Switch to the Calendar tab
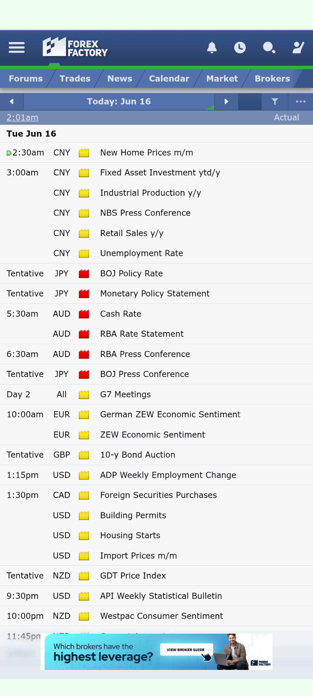The width and height of the screenshot is (313, 696). coord(169,79)
